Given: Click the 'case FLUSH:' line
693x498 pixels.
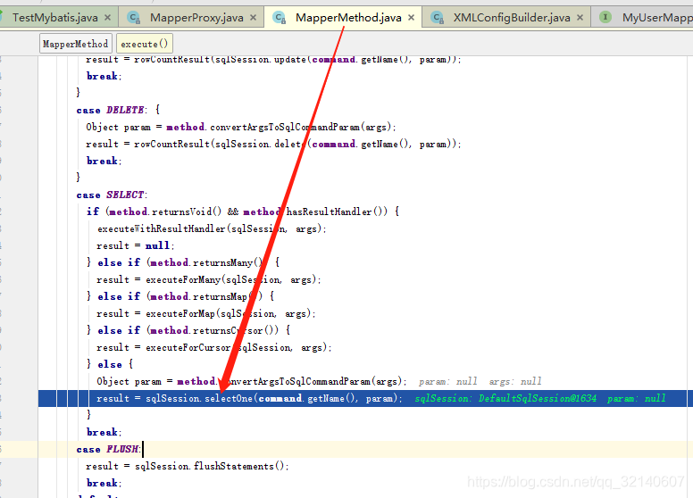Looking at the screenshot, I should [x=108, y=449].
